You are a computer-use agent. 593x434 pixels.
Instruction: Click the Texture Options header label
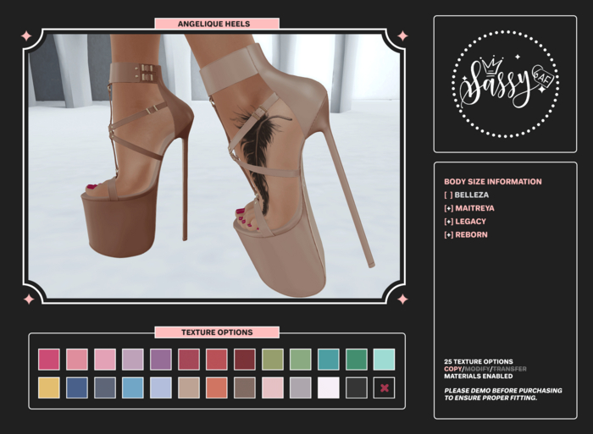[217, 332]
